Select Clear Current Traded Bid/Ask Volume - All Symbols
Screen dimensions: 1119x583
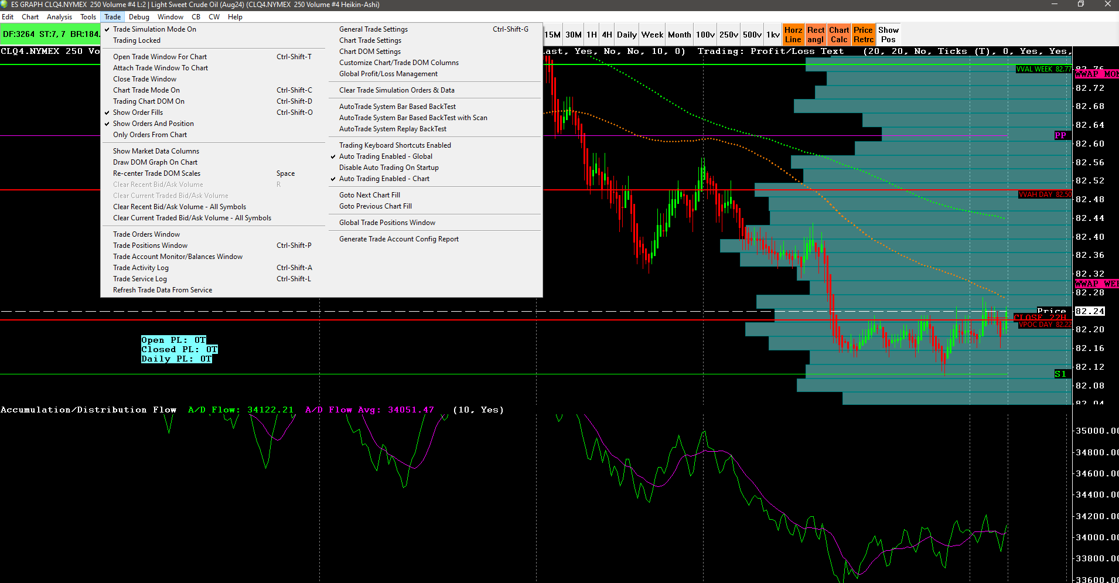(213, 218)
